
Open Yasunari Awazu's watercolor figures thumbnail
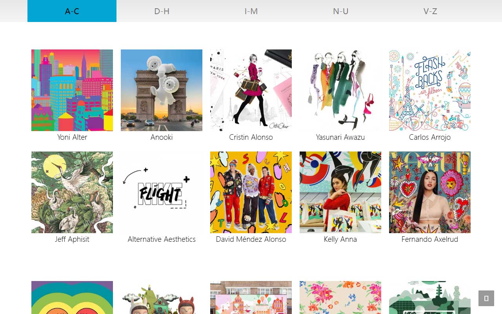[340, 90]
